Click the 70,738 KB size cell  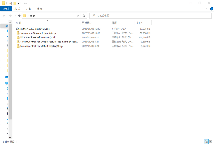point(145,33)
